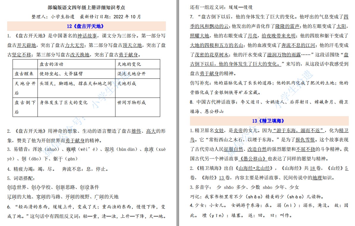This screenshot has width=355, height=226.
Task: Click the section heading "13《精卫填海》"
Action: pos(268,121)
